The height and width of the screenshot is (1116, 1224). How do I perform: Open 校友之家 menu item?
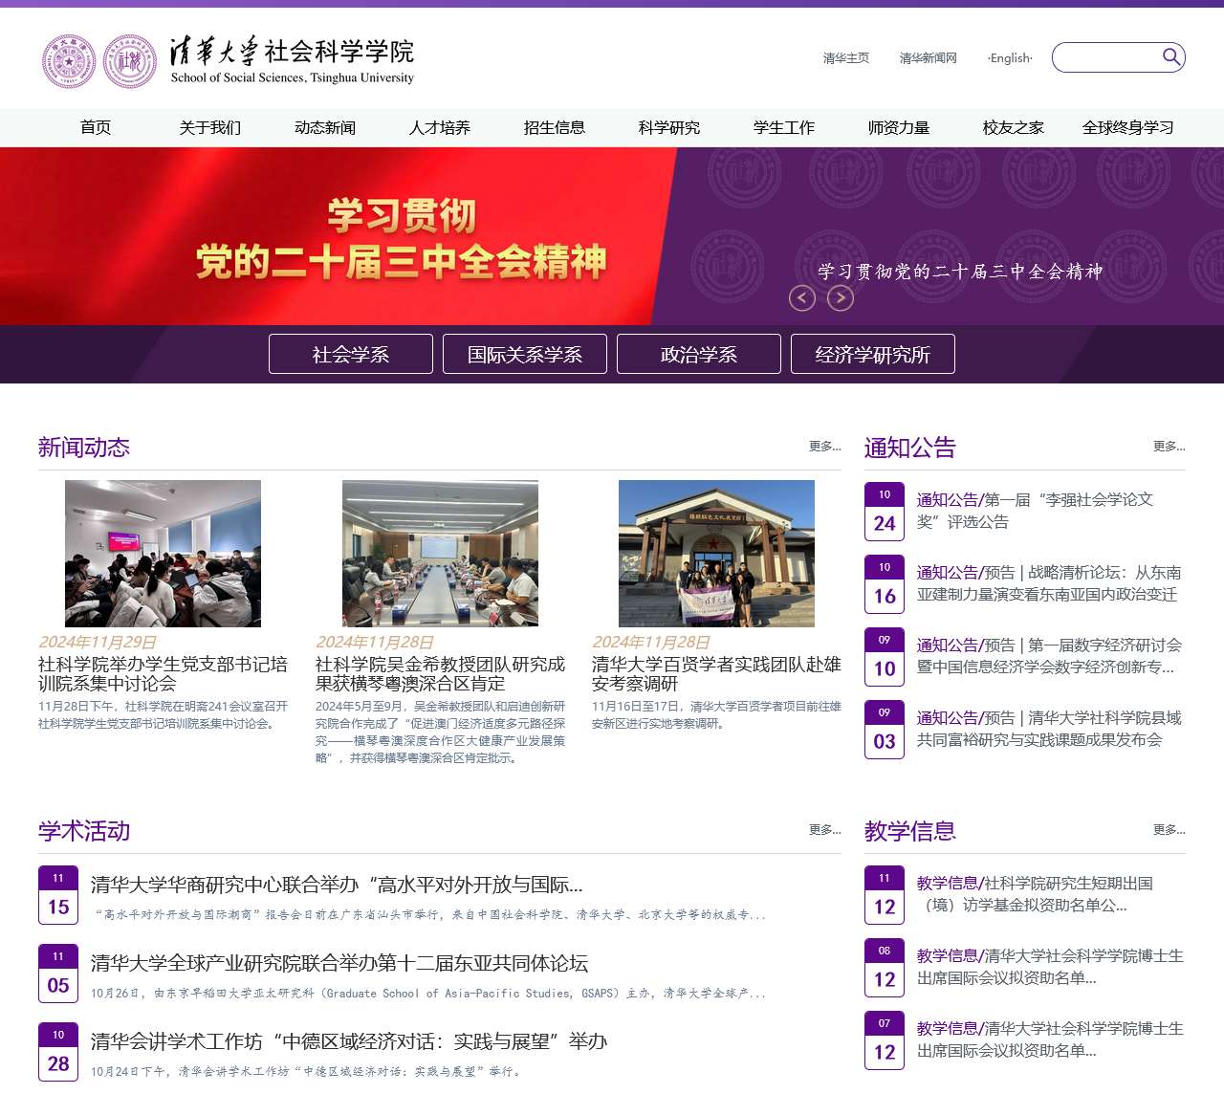tap(1014, 127)
